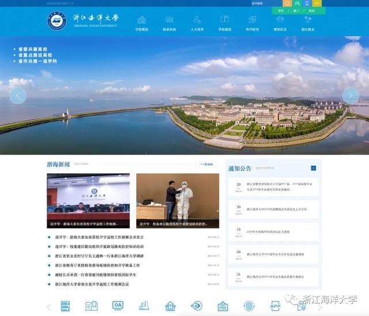The image size is (369, 316).
Task: Open the building chart icon in quick links
Action: 144,306
